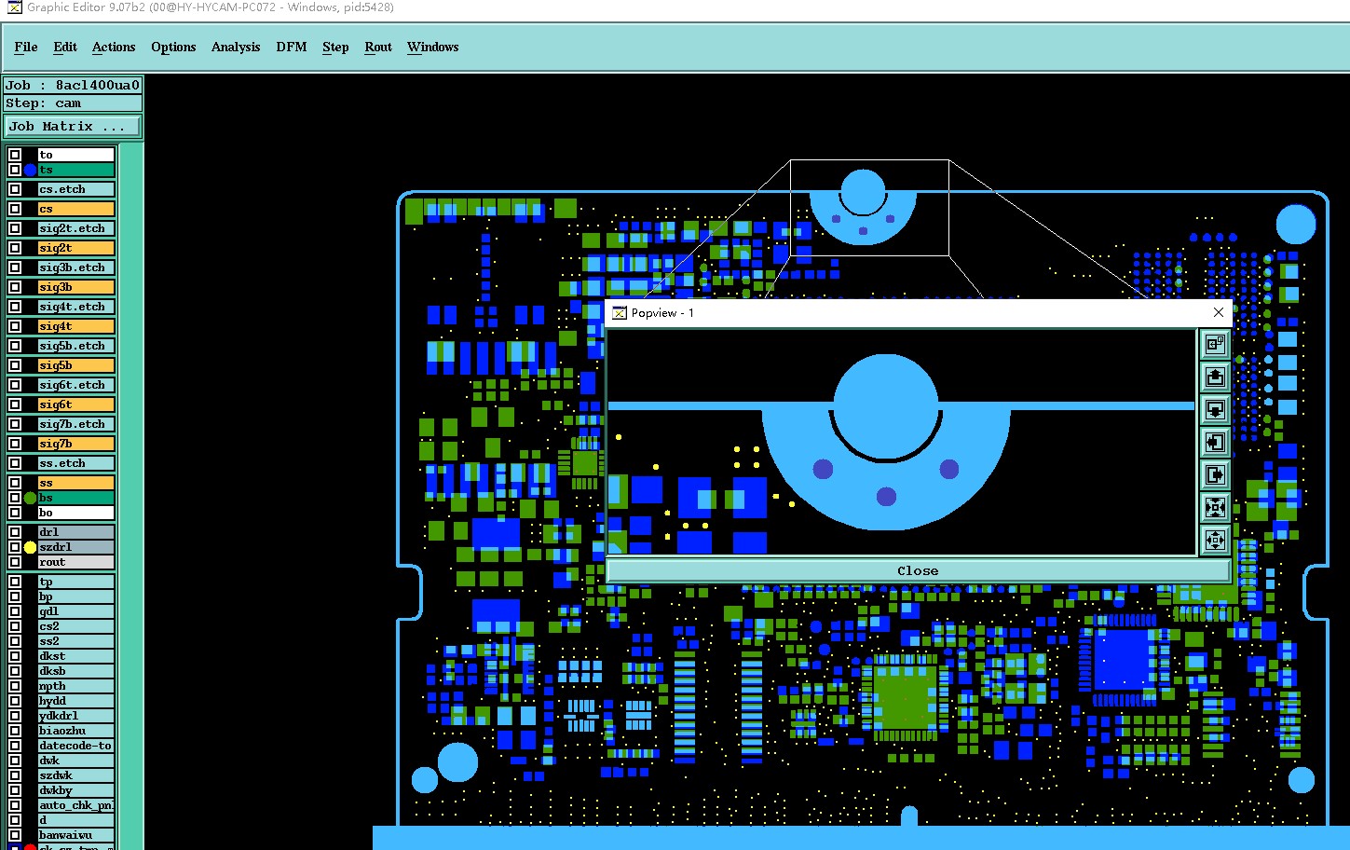
Task: Open the Edit menu
Action: 65,47
